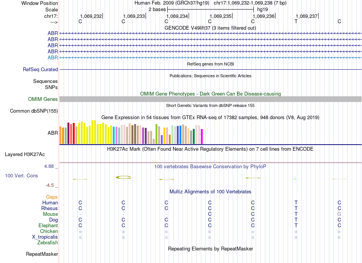The width and height of the screenshot is (362, 263).
Task: Click the light-blue ABR transcript label
Action: (53, 57)
